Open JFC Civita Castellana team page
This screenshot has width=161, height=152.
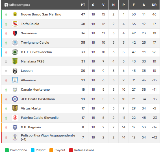click(x=38, y=99)
